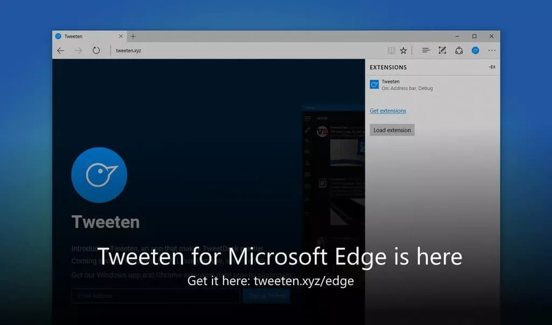Make a Web Note pen icon
Viewport: 552px width, 325px height.
click(x=442, y=50)
